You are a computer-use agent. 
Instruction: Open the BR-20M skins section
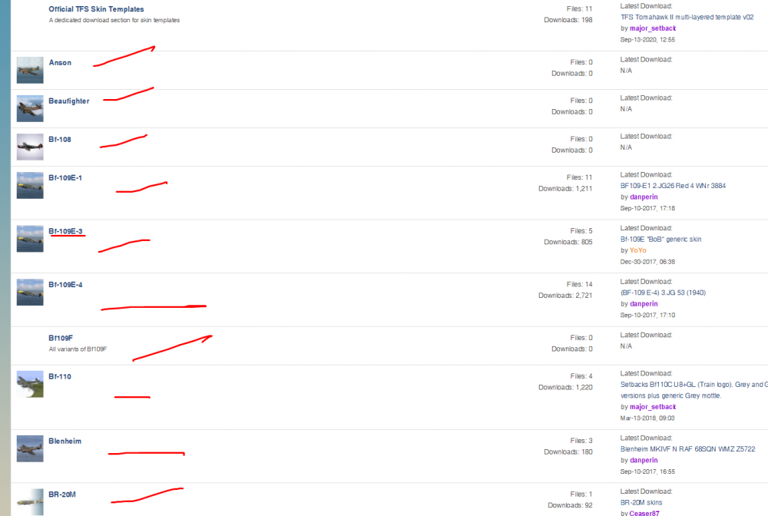[61, 495]
